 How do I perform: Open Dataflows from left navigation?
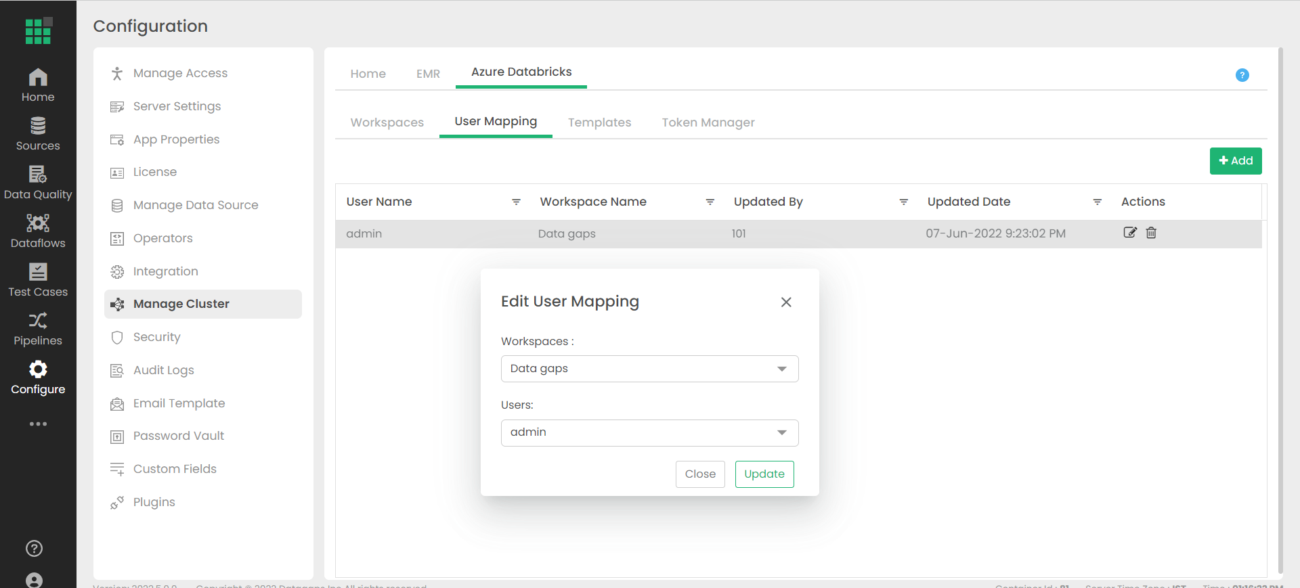(x=38, y=231)
